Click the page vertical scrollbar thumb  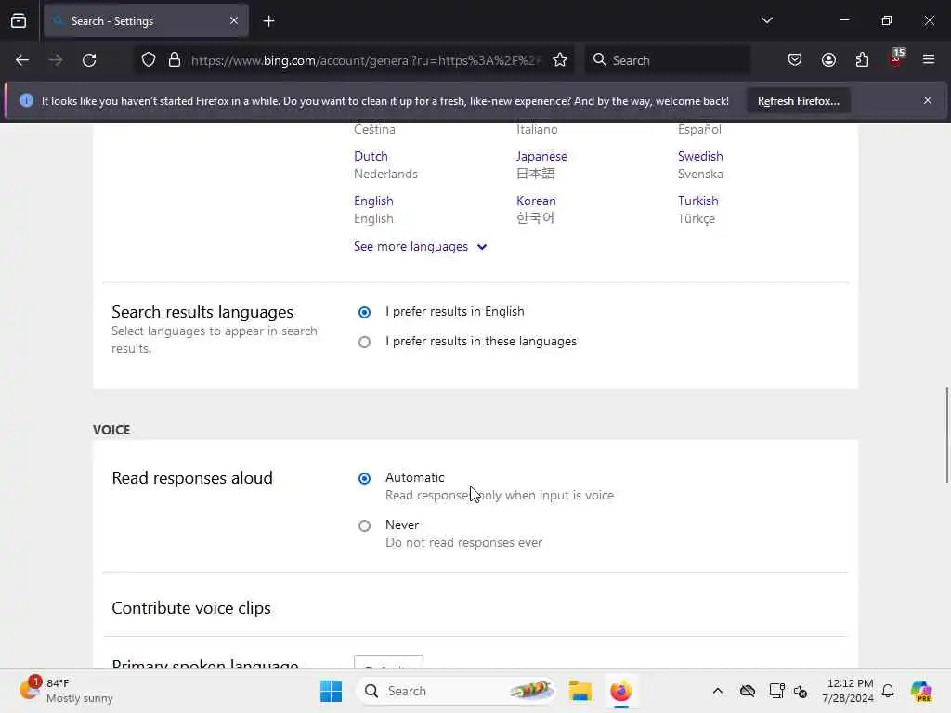pos(946,434)
